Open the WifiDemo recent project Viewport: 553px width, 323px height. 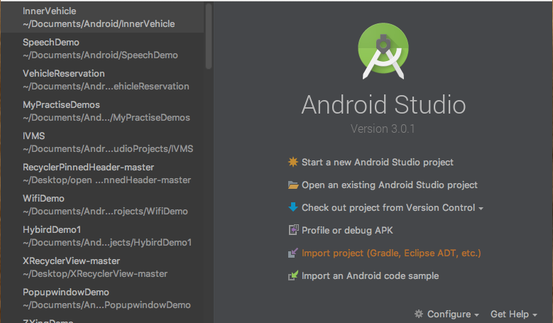point(102,204)
